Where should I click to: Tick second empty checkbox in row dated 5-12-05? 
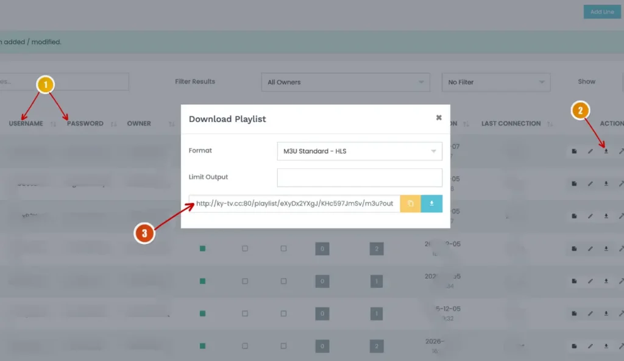tap(283, 313)
